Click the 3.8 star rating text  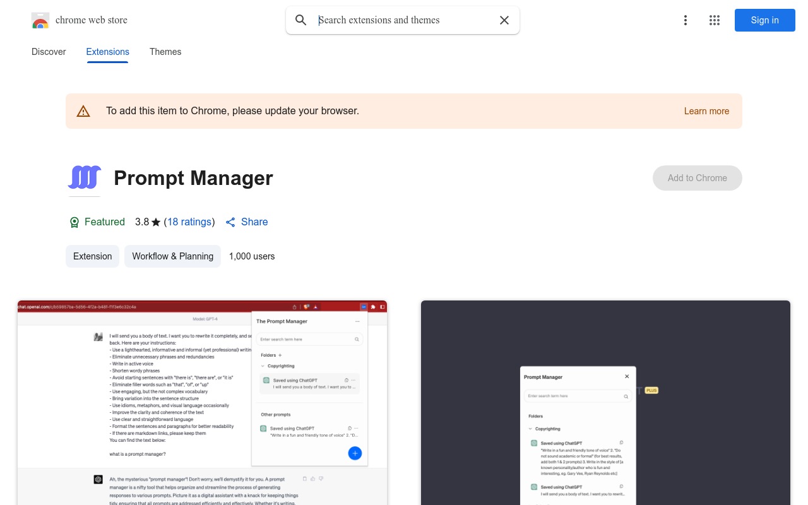point(148,222)
